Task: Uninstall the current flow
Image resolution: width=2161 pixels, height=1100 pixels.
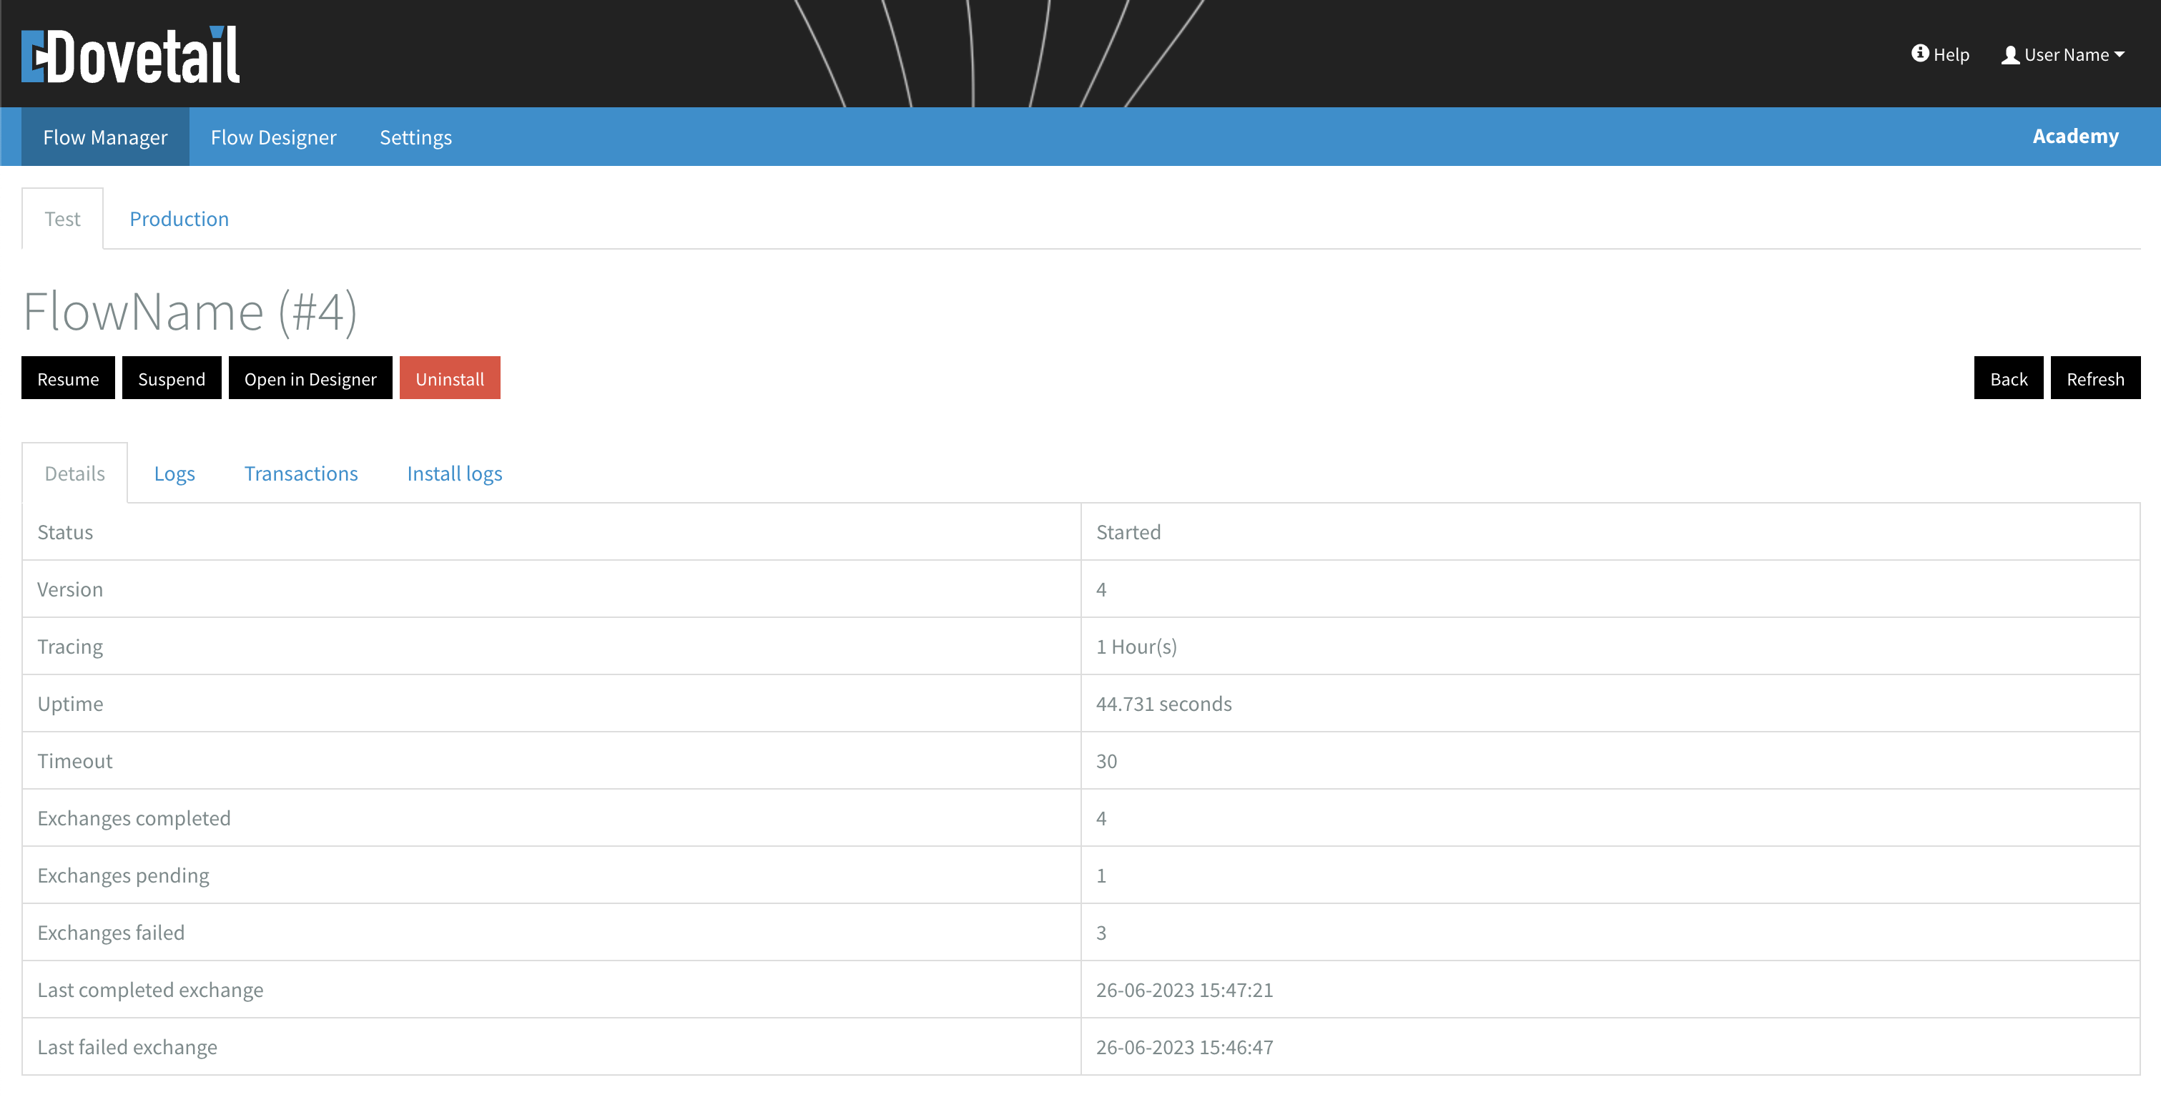Action: pyautogui.click(x=449, y=379)
